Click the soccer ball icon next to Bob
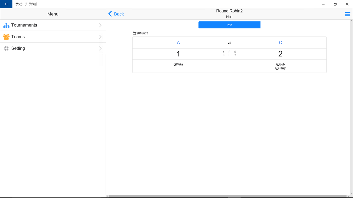 click(x=277, y=64)
